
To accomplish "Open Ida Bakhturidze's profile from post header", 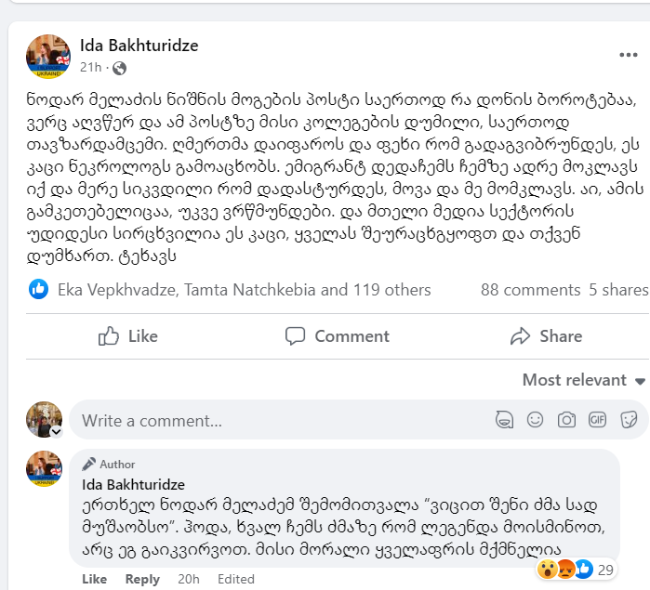I will [x=139, y=46].
